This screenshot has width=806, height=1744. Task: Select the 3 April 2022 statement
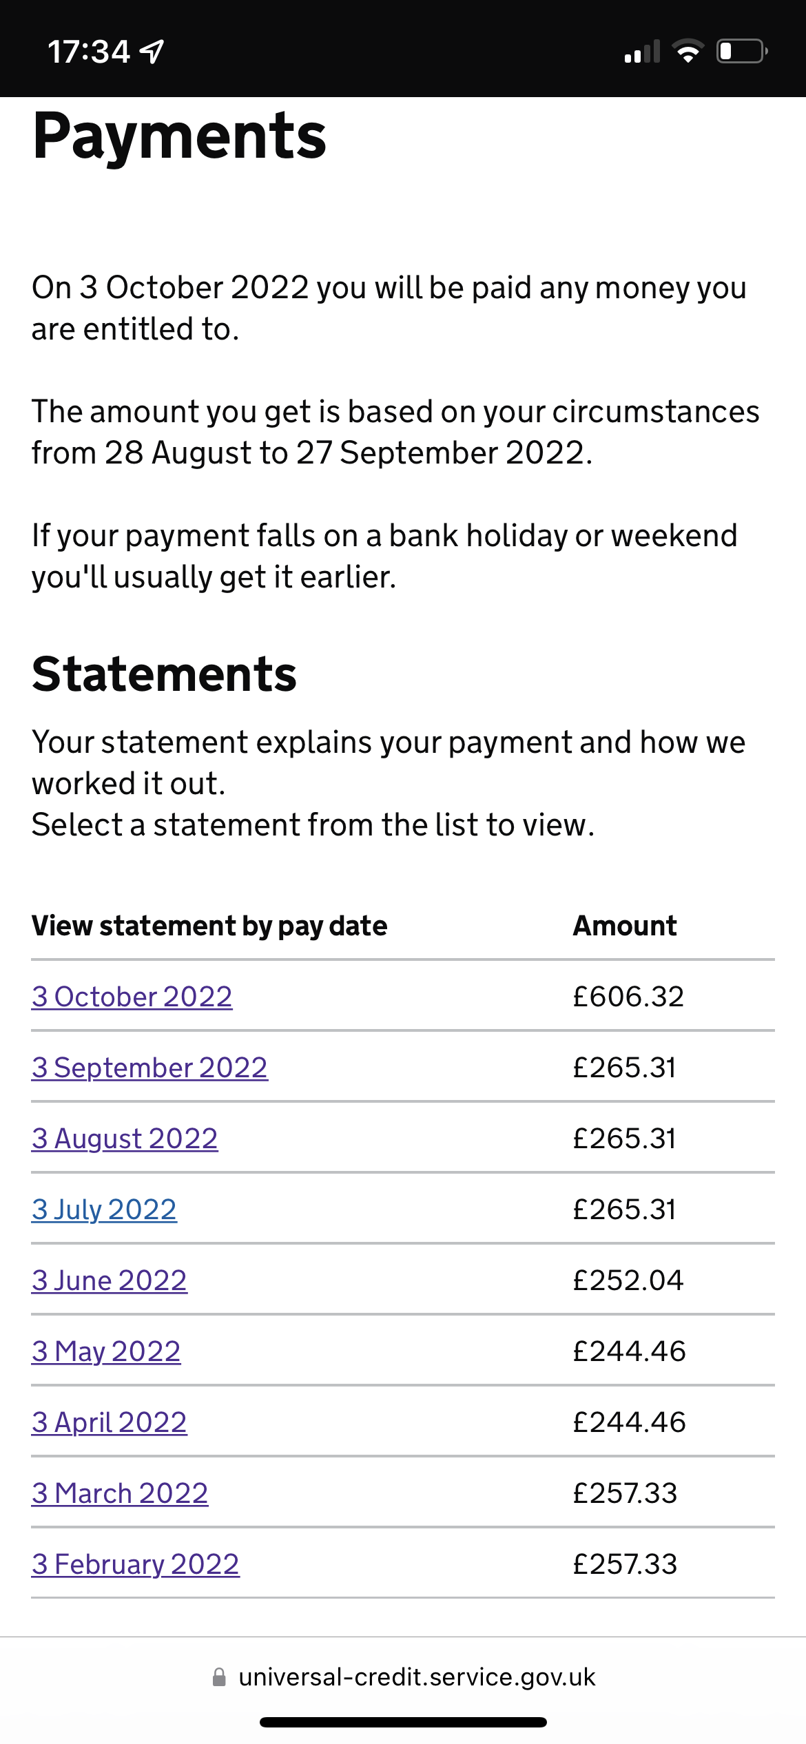click(x=110, y=1422)
